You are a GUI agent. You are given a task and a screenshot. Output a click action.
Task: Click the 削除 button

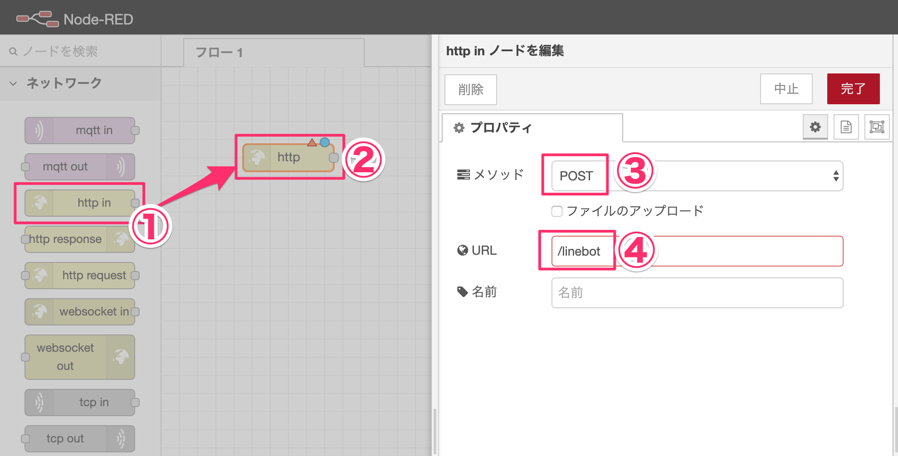point(471,89)
